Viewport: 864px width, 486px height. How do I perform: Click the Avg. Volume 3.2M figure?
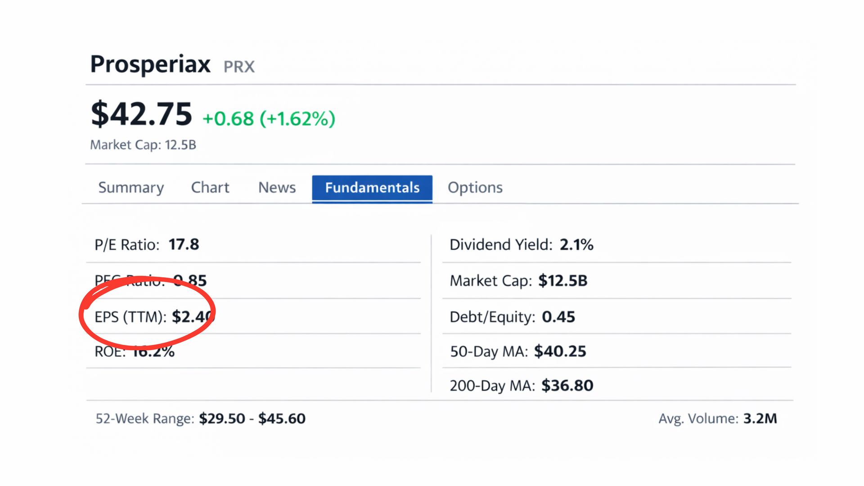[760, 418]
